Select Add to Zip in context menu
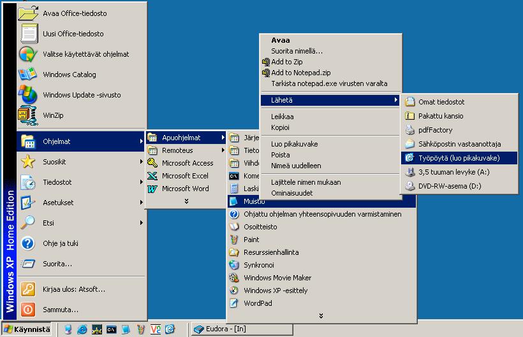Screen dimensions: 523x337 pyautogui.click(x=287, y=62)
